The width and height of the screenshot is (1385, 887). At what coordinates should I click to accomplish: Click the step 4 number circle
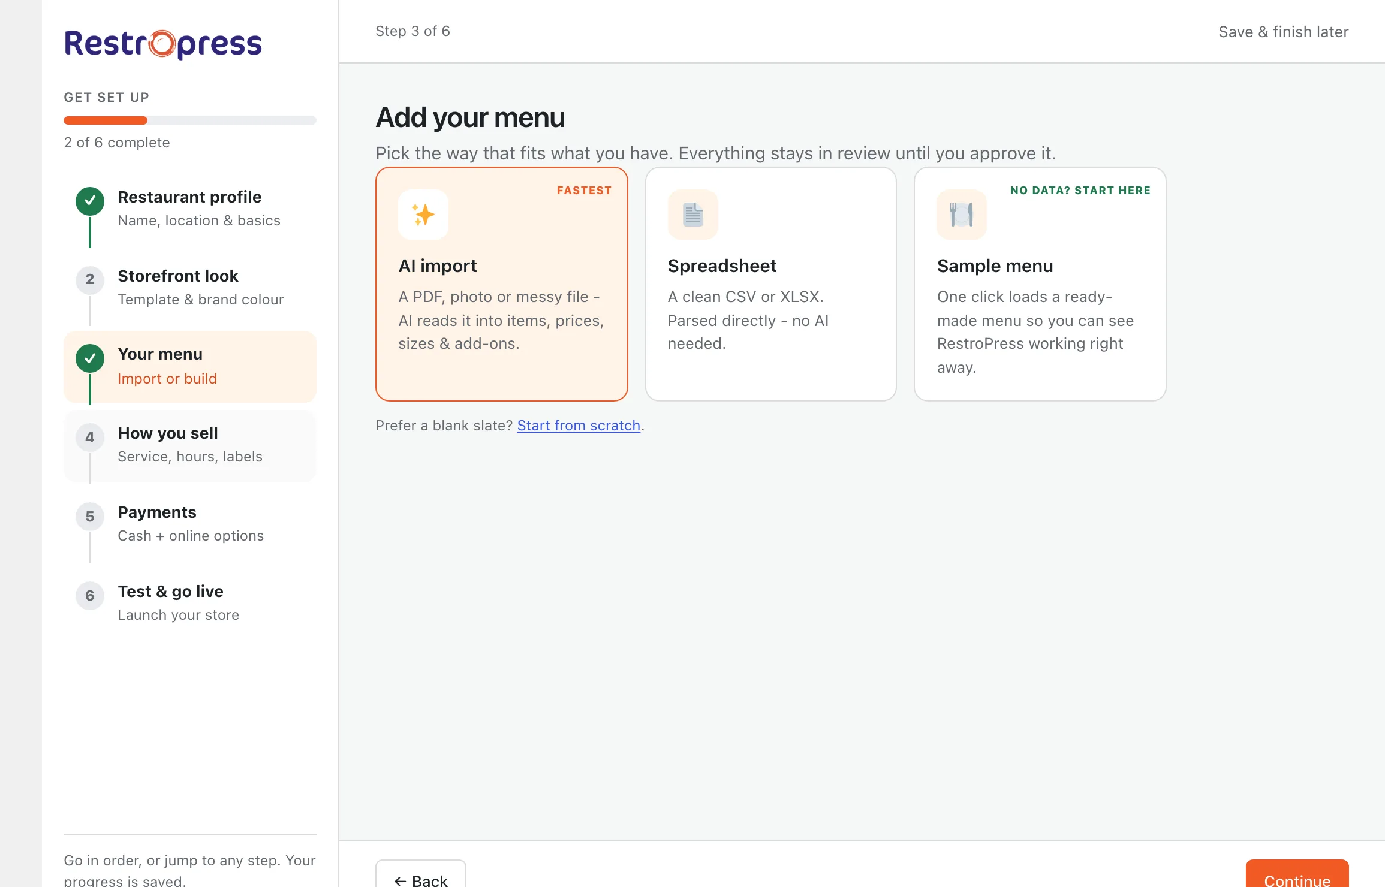(90, 438)
